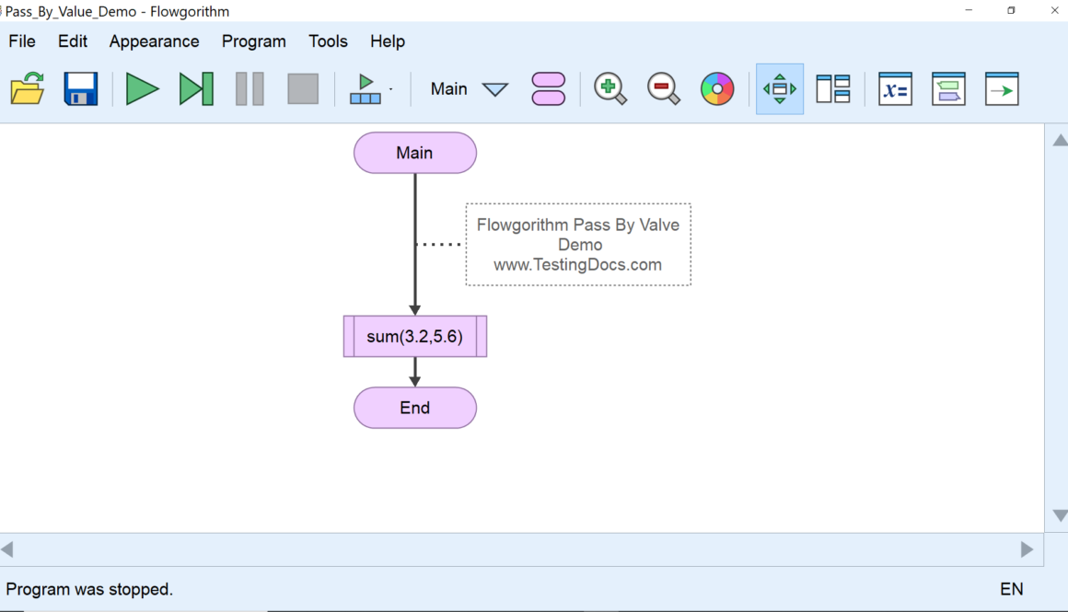1068x612 pixels.
Task: Open the Variable Watch window
Action: [895, 88]
